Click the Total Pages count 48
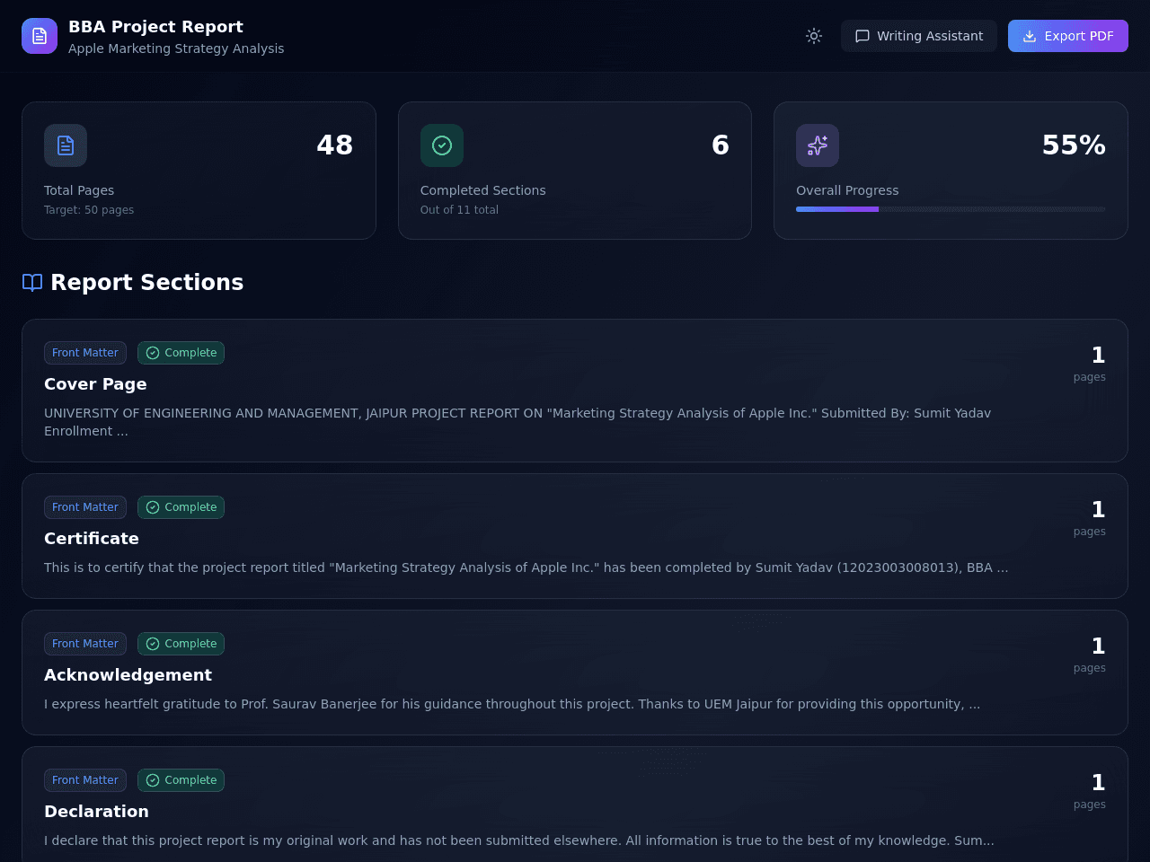 tap(335, 145)
